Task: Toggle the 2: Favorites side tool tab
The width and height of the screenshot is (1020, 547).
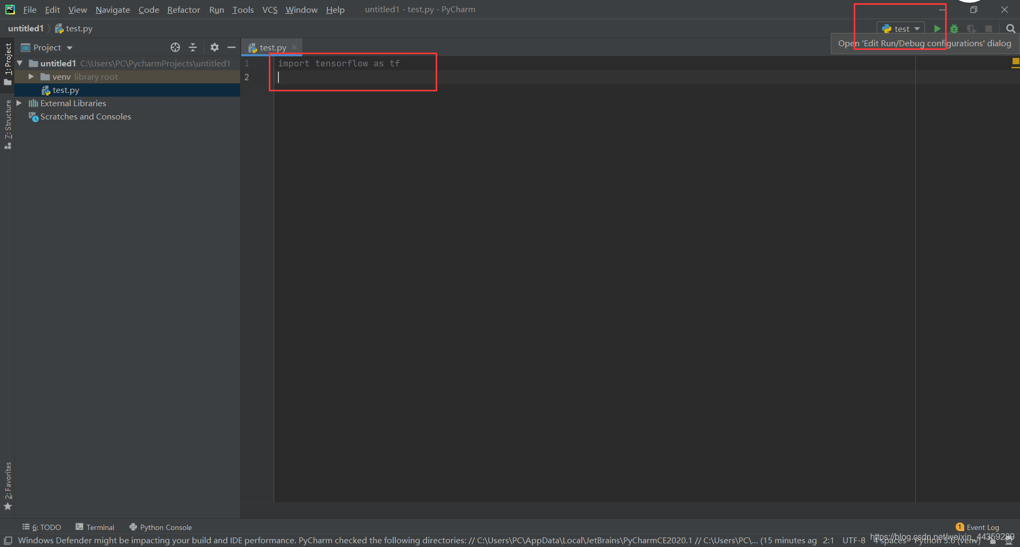Action: [x=7, y=486]
